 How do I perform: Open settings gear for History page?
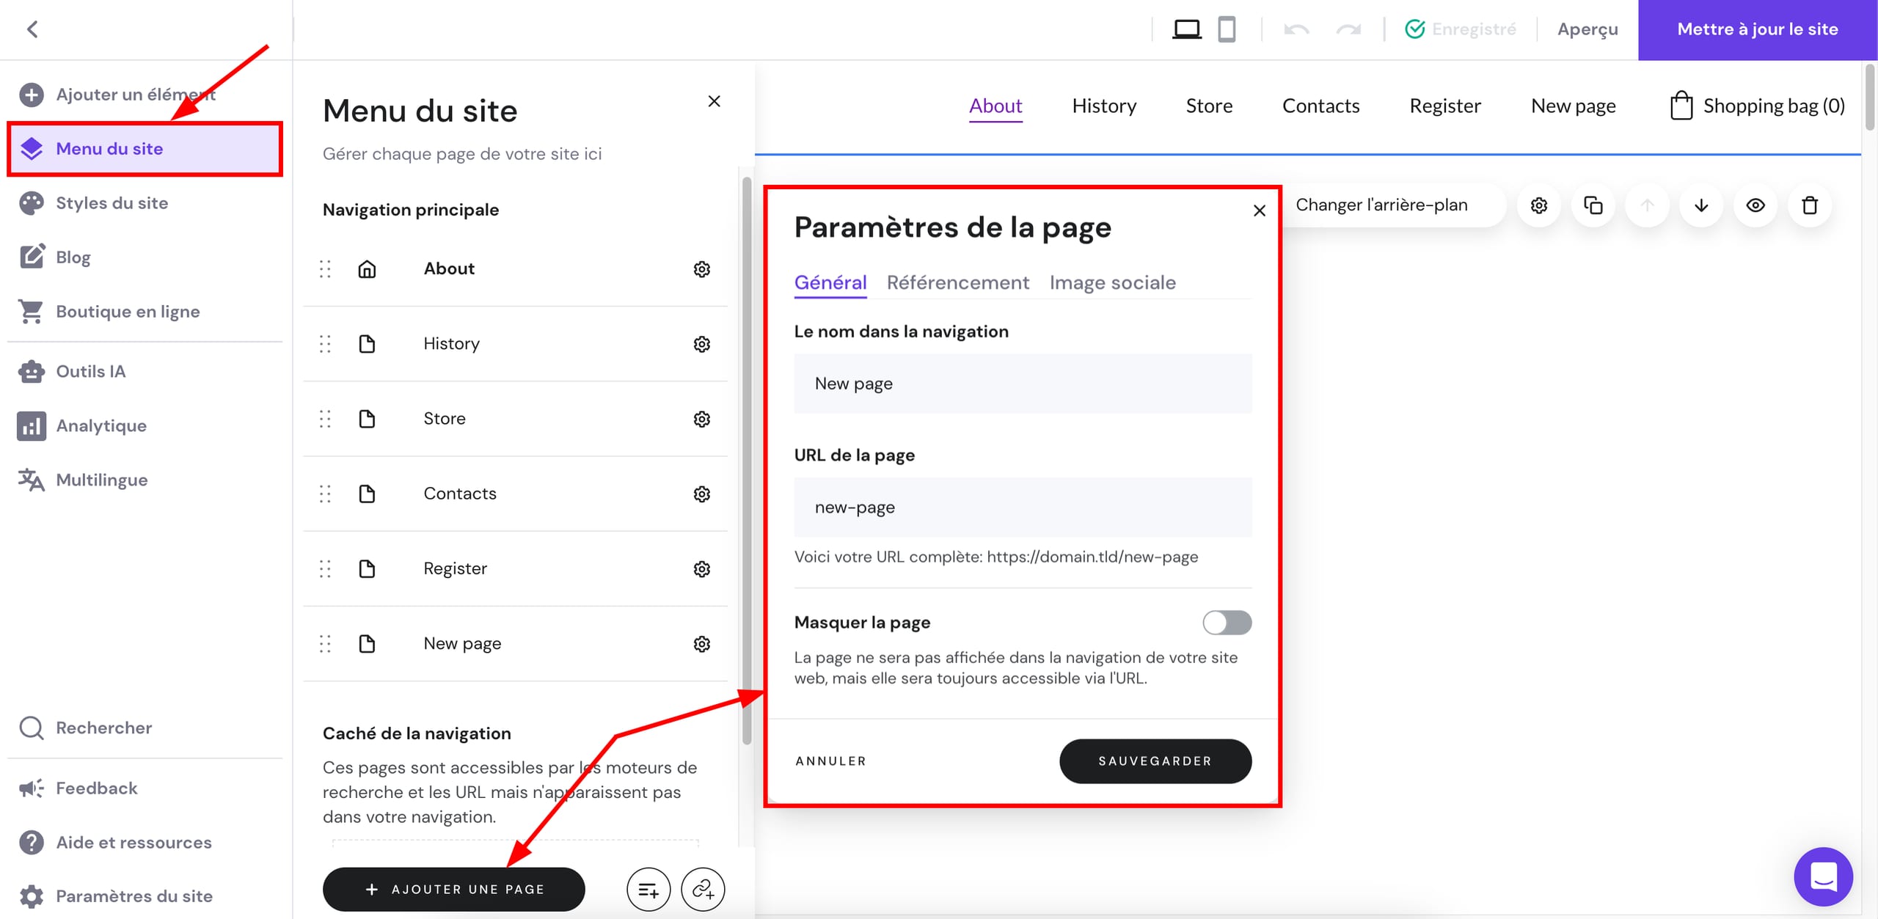click(701, 344)
